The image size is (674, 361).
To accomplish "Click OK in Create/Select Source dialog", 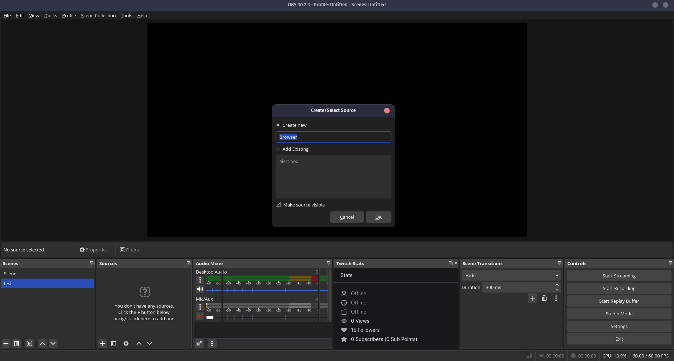I will click(x=378, y=217).
